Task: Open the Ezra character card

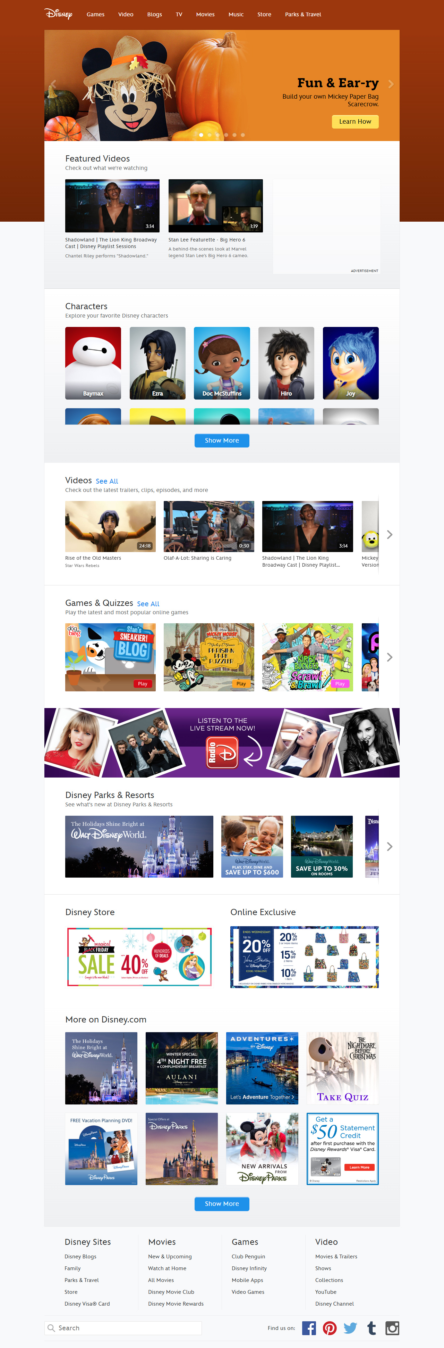Action: [157, 363]
